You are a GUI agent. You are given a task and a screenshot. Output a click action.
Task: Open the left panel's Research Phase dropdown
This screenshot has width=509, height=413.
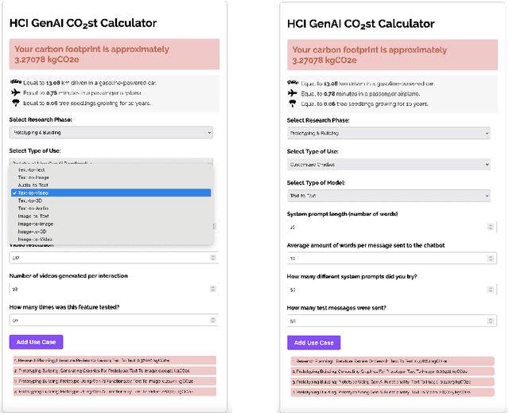111,132
